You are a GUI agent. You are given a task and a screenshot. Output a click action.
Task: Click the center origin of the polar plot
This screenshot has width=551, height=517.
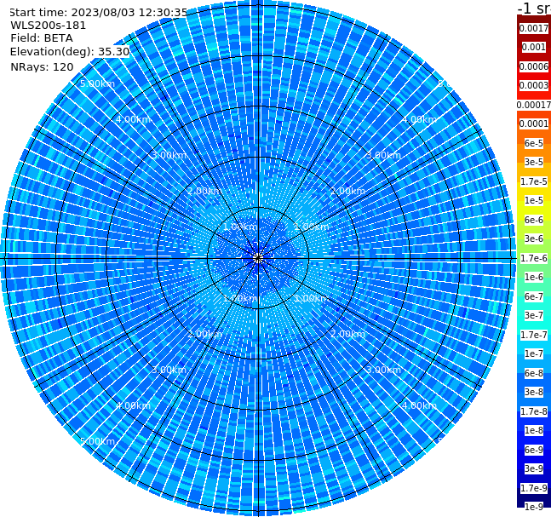(258, 259)
